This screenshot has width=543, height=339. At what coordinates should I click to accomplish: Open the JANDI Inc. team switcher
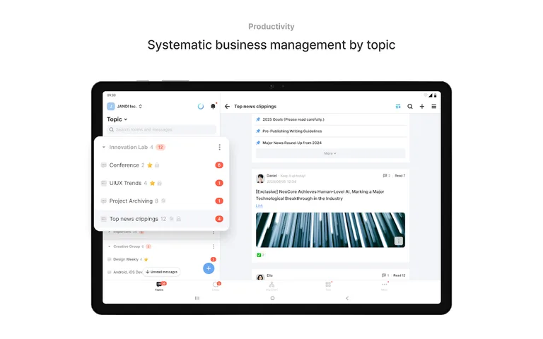point(125,107)
